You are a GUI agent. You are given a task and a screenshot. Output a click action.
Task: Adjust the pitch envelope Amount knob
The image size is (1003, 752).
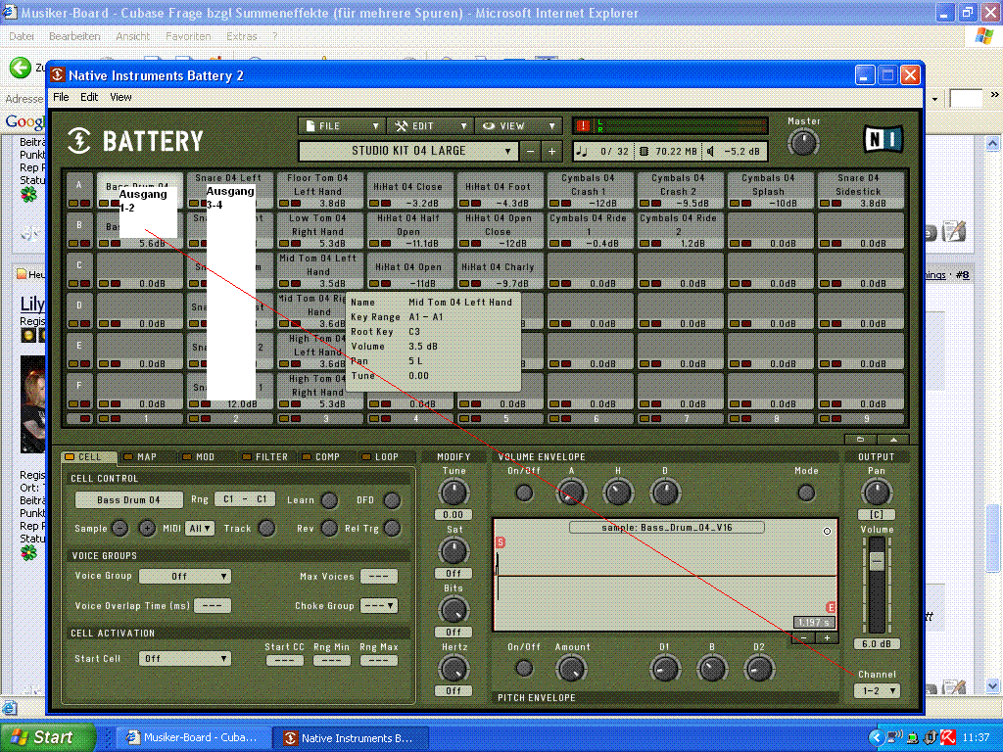(x=571, y=669)
